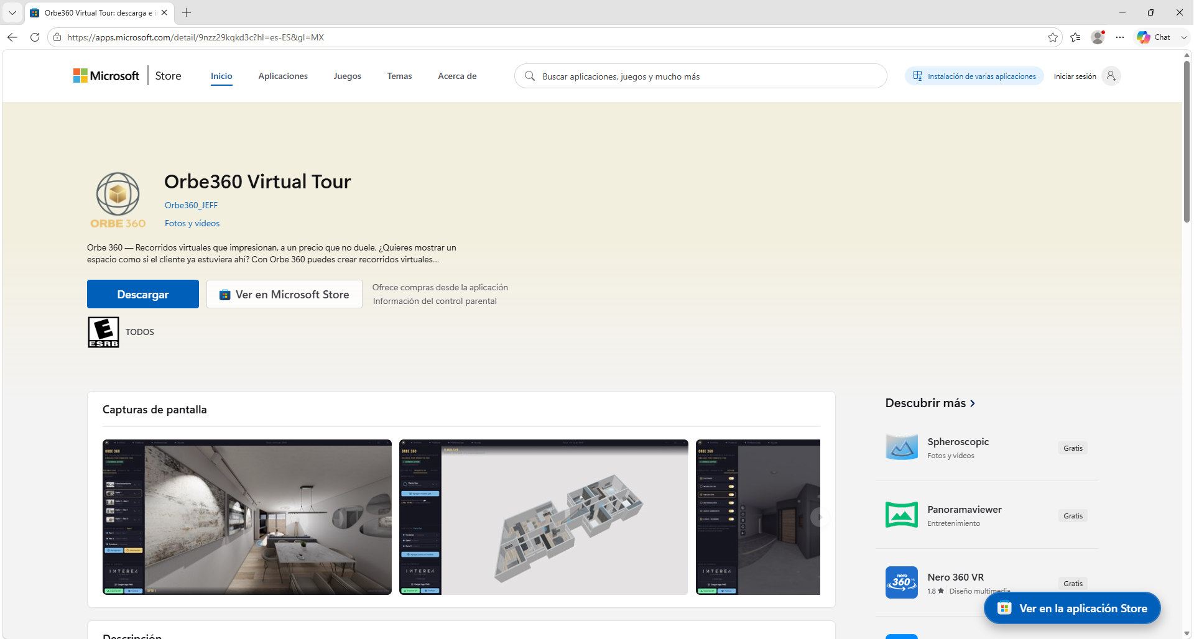The image size is (1194, 639).
Task: Open the Nero 360 VR app icon
Action: (x=902, y=582)
